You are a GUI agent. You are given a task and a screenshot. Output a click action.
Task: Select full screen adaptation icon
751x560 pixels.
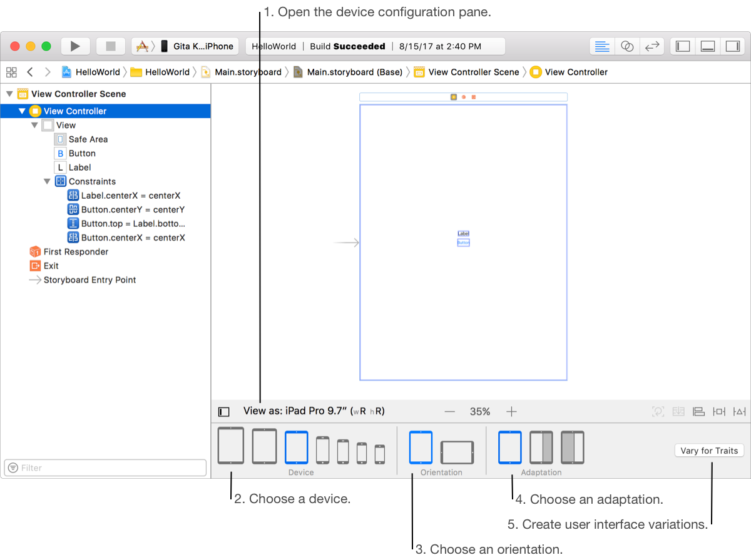[510, 447]
